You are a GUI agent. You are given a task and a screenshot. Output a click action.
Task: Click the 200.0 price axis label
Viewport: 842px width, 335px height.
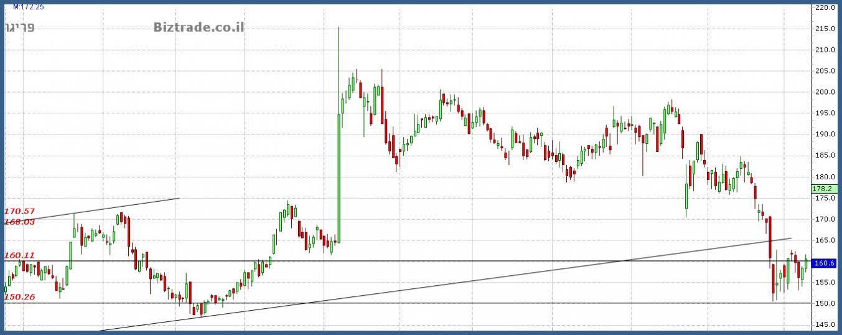pyautogui.click(x=824, y=92)
